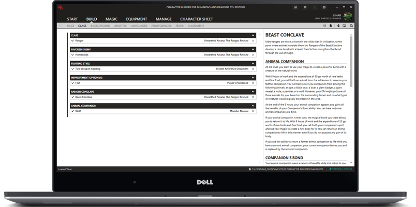Switch to the Magic tab

[111, 19]
